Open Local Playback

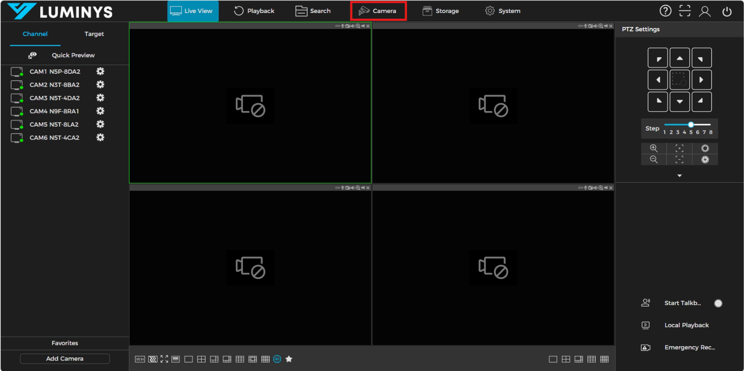686,325
